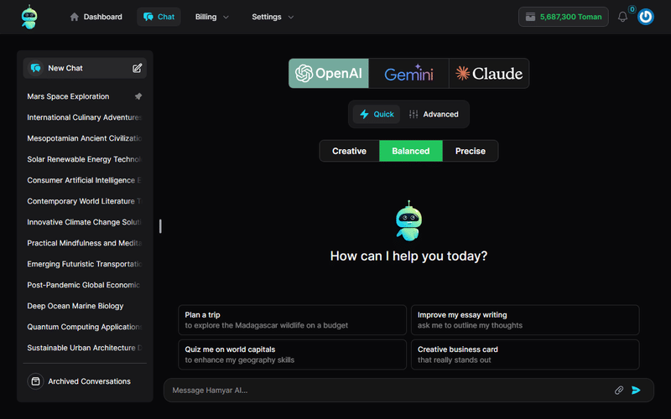Click the Dashboard home icon

[x=75, y=17]
